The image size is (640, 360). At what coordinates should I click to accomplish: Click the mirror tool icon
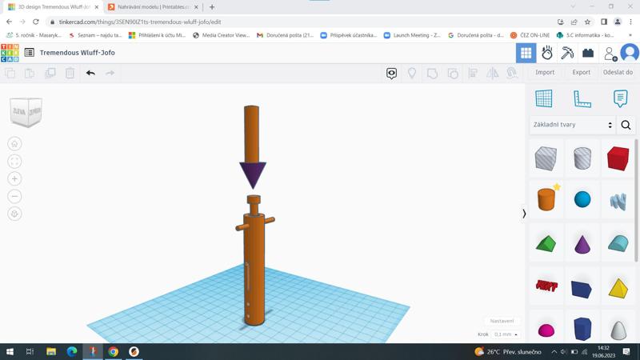click(x=492, y=73)
